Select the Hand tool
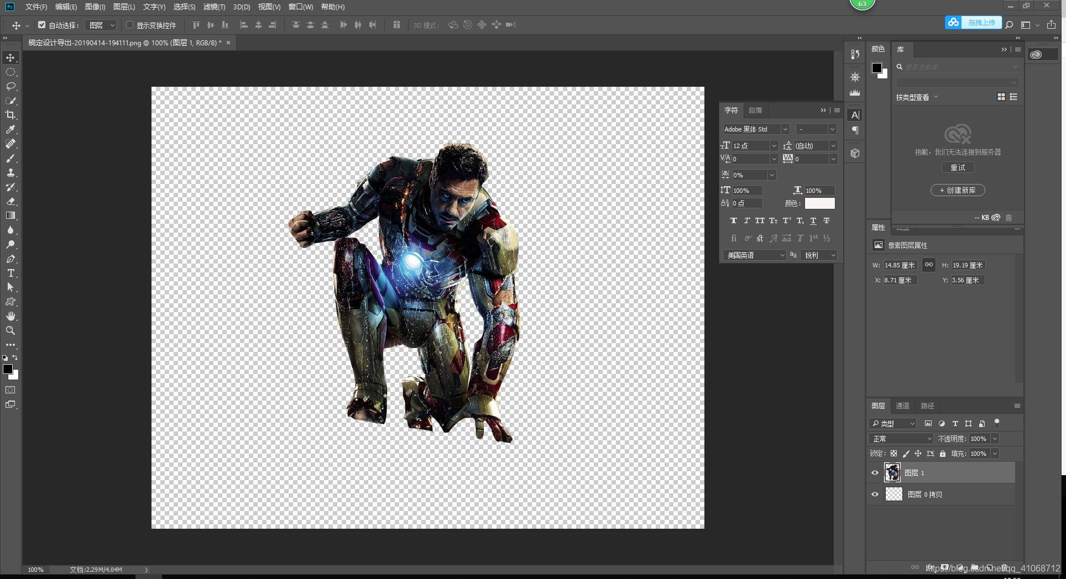 [x=11, y=316]
